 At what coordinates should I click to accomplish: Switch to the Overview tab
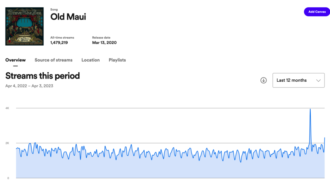coord(15,60)
